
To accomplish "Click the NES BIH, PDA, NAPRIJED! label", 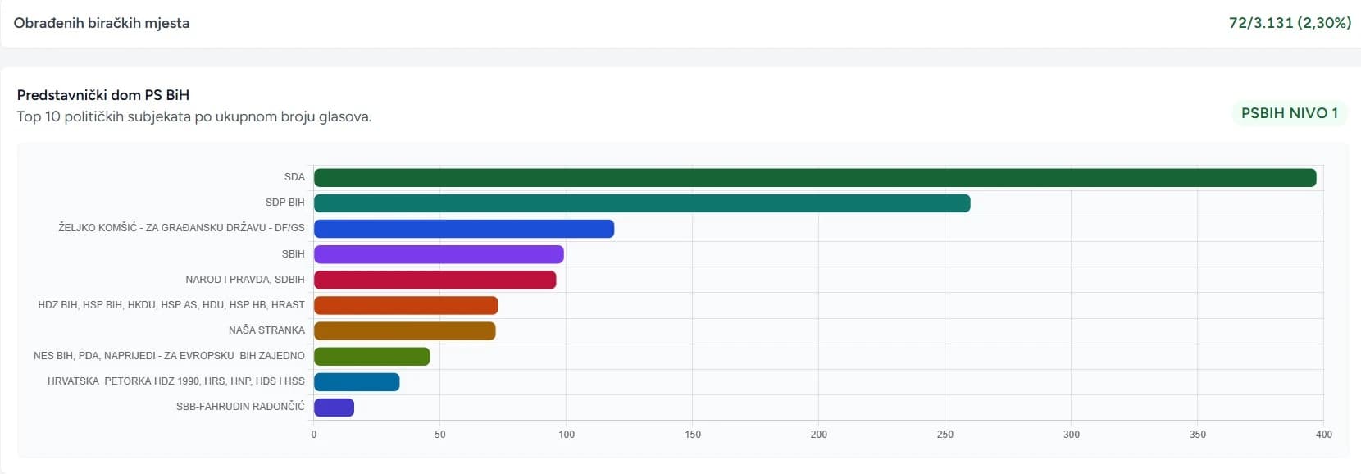I will pyautogui.click(x=169, y=356).
